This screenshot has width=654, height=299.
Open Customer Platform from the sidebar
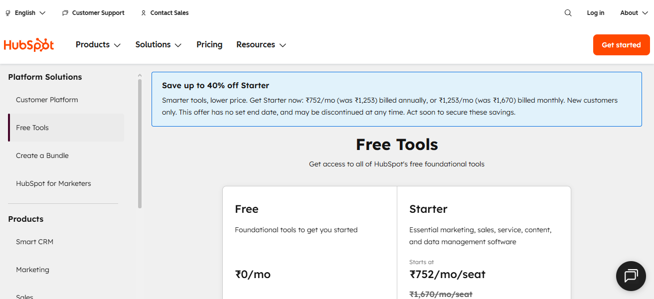click(x=47, y=99)
